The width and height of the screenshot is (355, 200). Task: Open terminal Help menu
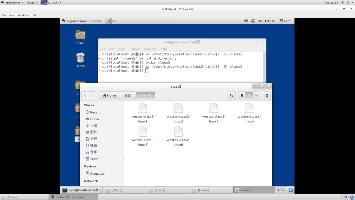point(163,49)
